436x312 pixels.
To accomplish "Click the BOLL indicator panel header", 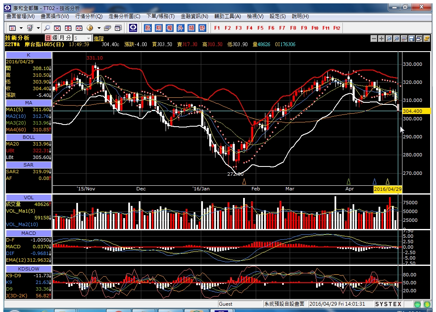I will tap(29, 138).
